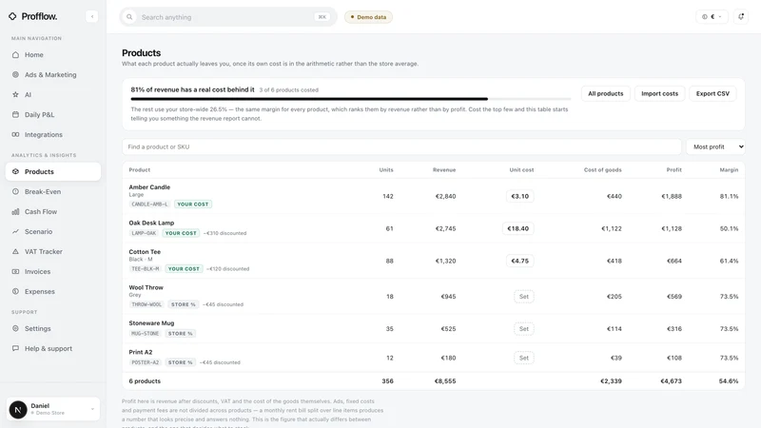Set unit cost for Wool Throw
761x428 pixels.
pos(524,297)
